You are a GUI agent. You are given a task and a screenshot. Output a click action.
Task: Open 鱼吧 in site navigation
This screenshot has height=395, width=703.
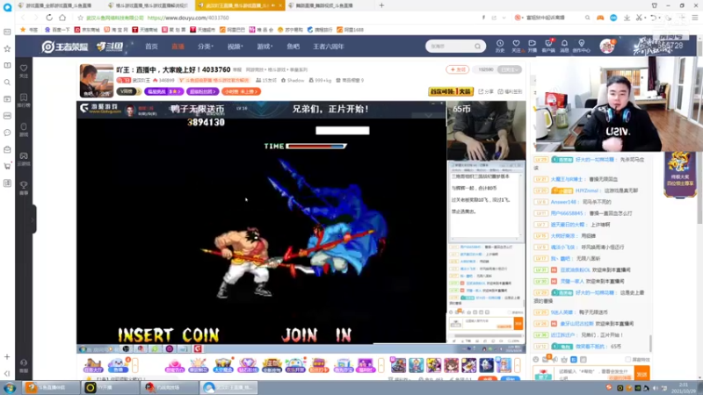(x=294, y=47)
